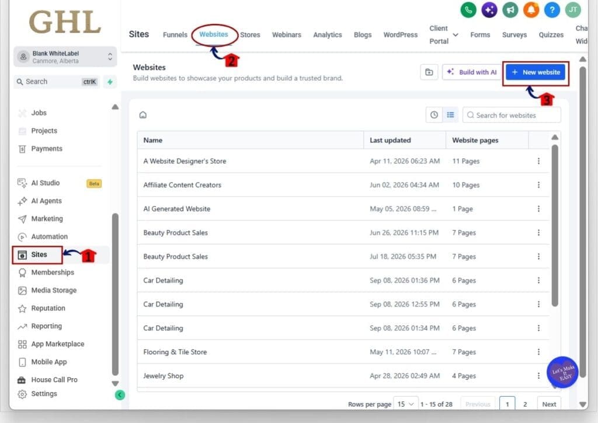Viewport: 598px width, 423px height.
Task: Open AI Agents in sidebar
Action: coord(46,201)
